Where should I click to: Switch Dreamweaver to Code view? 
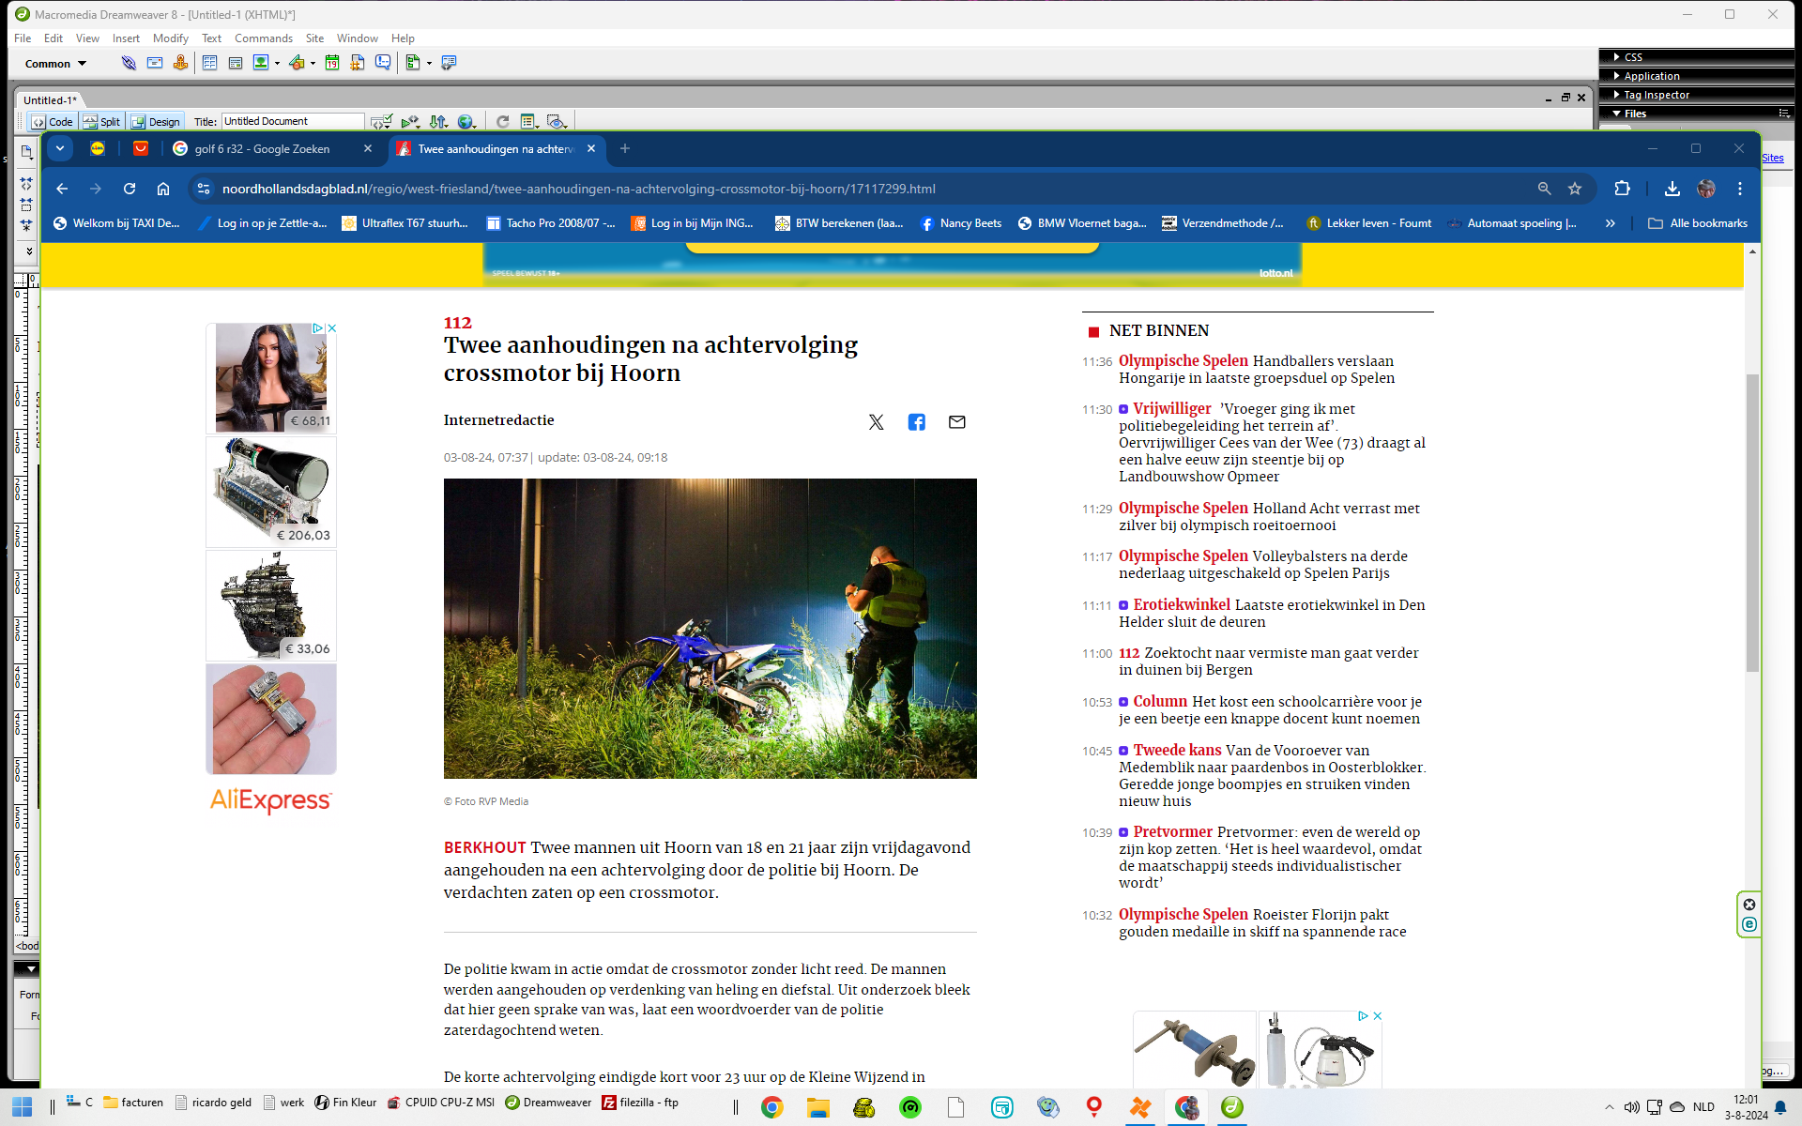[x=52, y=121]
